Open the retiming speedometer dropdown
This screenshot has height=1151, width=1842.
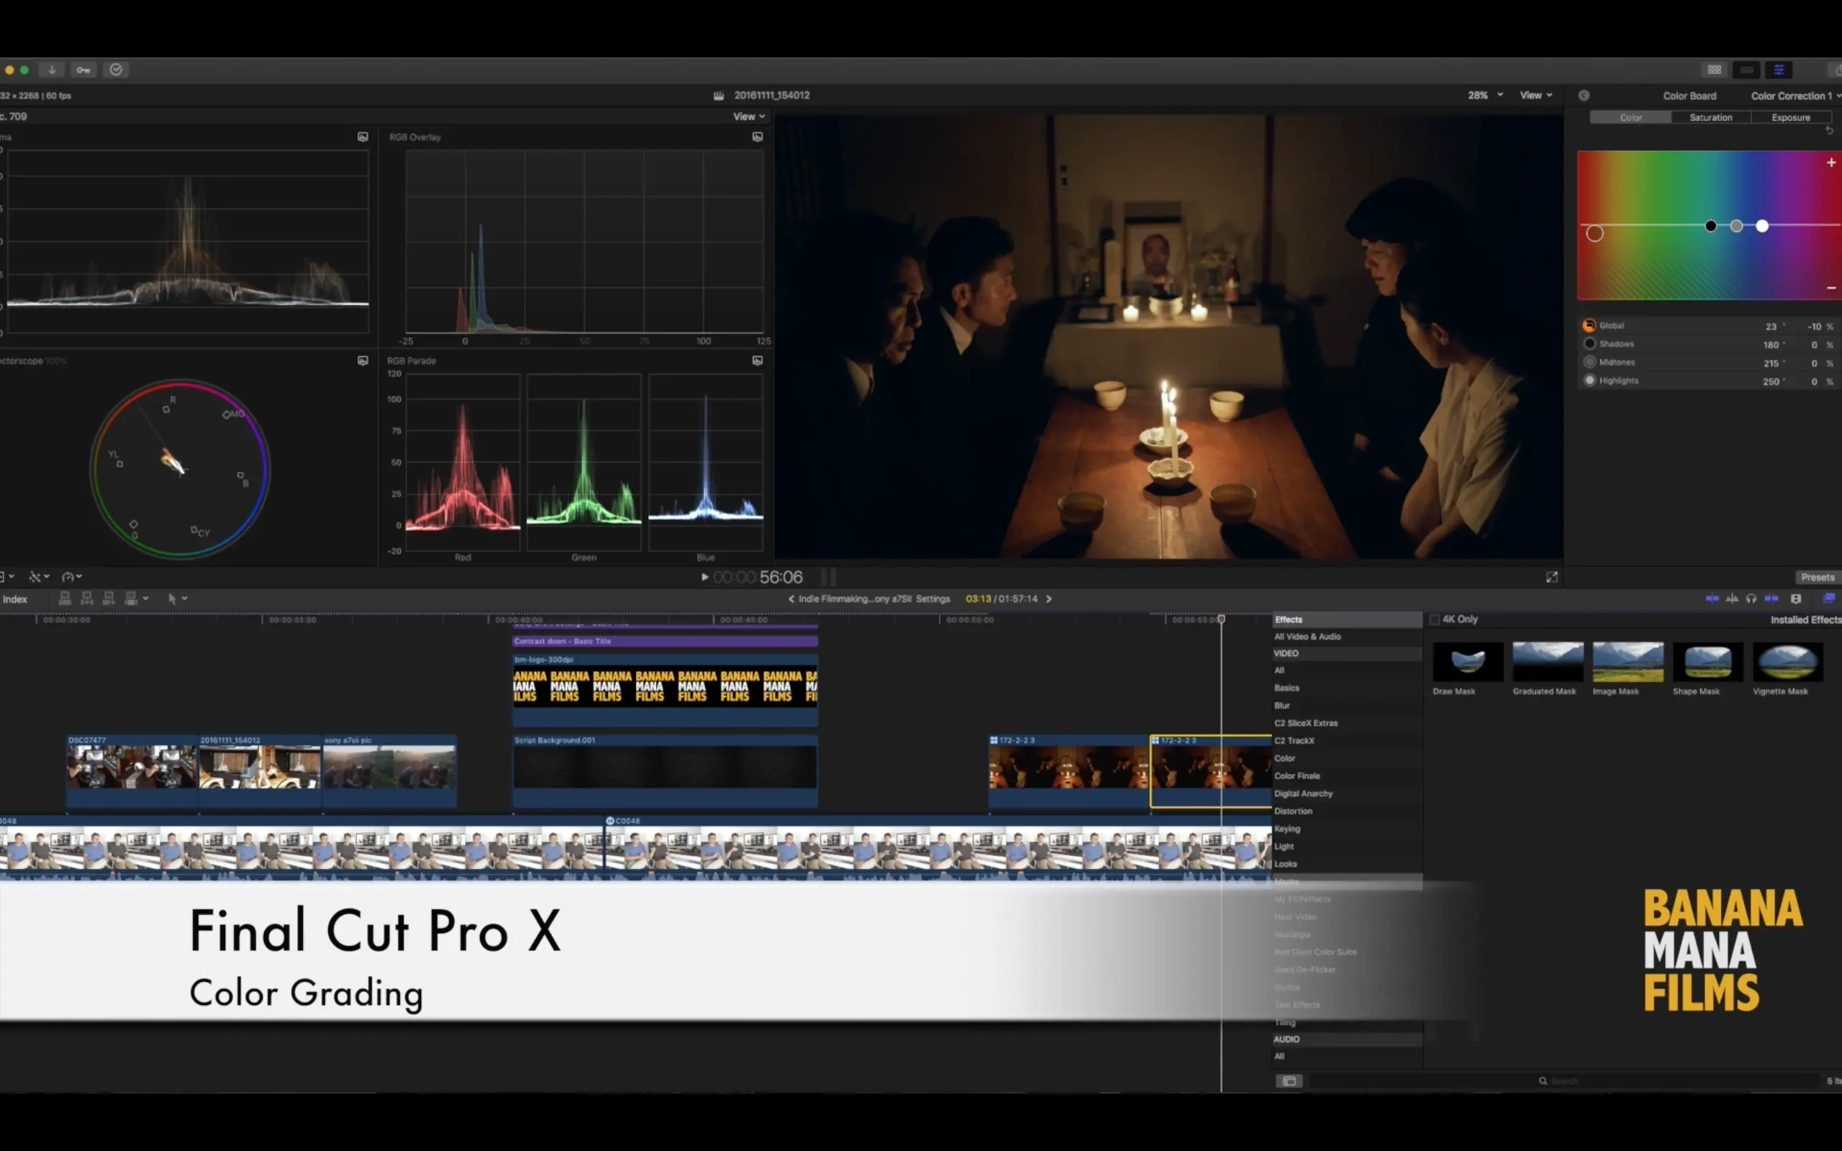[71, 577]
